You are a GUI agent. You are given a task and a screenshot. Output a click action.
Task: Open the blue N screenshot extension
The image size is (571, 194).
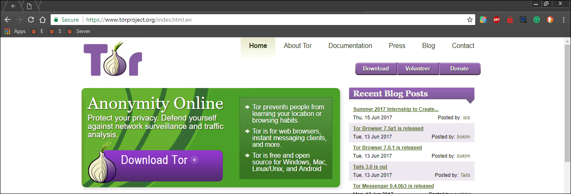click(x=523, y=20)
